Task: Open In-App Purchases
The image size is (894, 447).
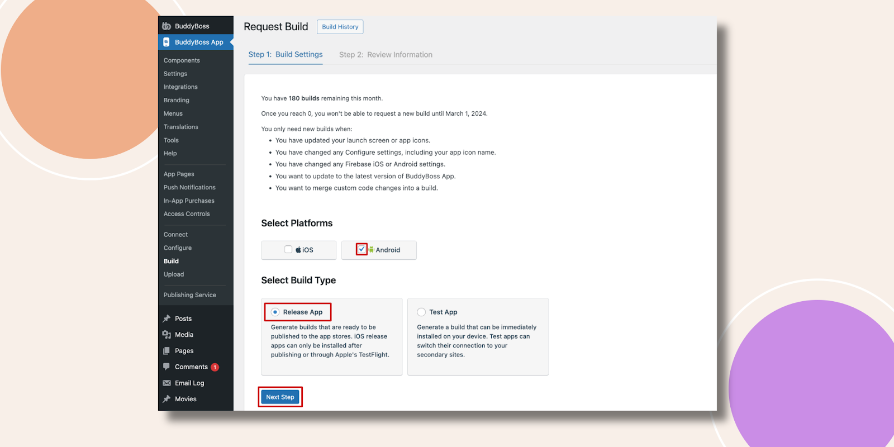Action: tap(189, 201)
